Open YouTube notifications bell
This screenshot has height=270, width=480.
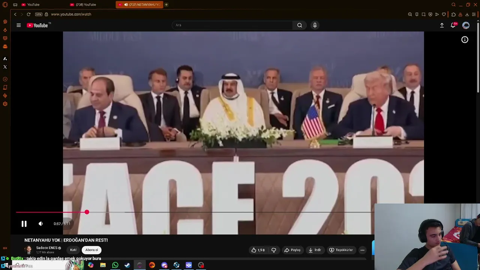(453, 25)
